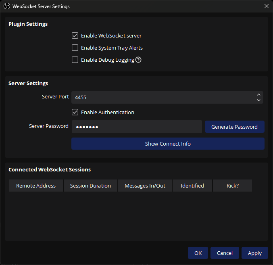Turn on Enable Debug Logging
The width and height of the screenshot is (273, 265).
[75, 60]
